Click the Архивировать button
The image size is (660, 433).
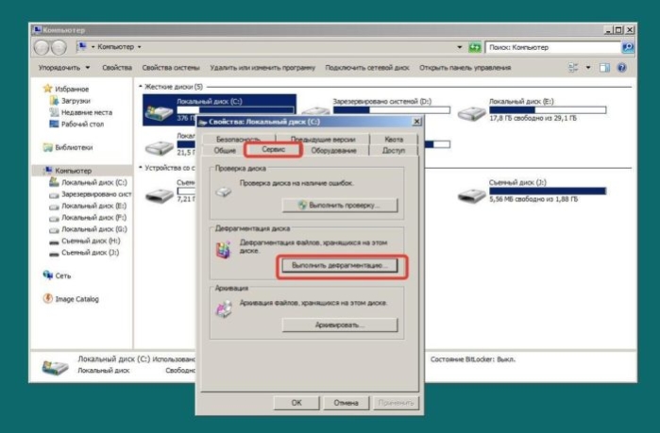340,325
